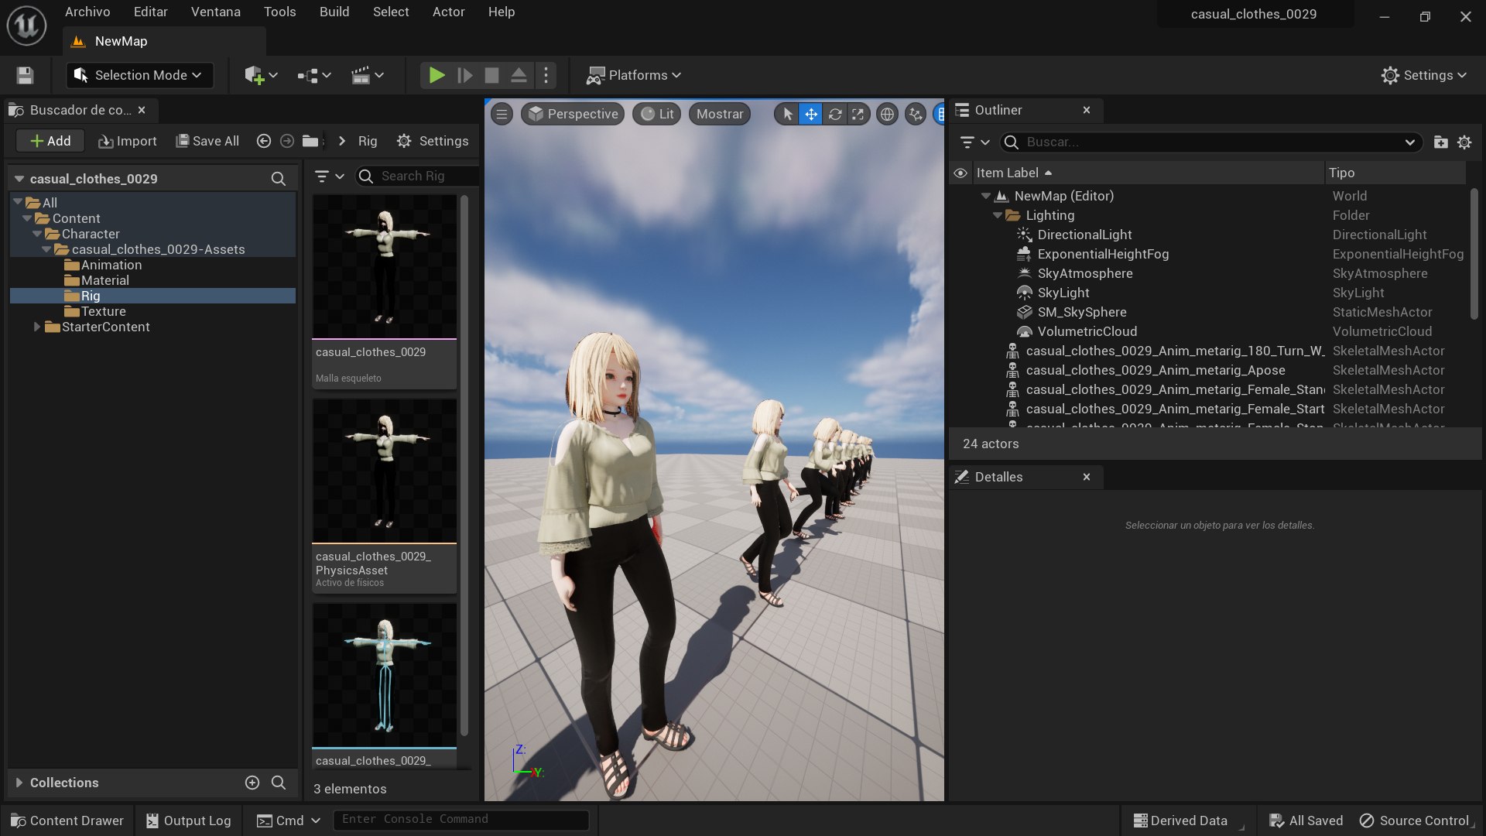Search collections with magnifier icon
Screen dimensions: 1486x836
point(279,783)
